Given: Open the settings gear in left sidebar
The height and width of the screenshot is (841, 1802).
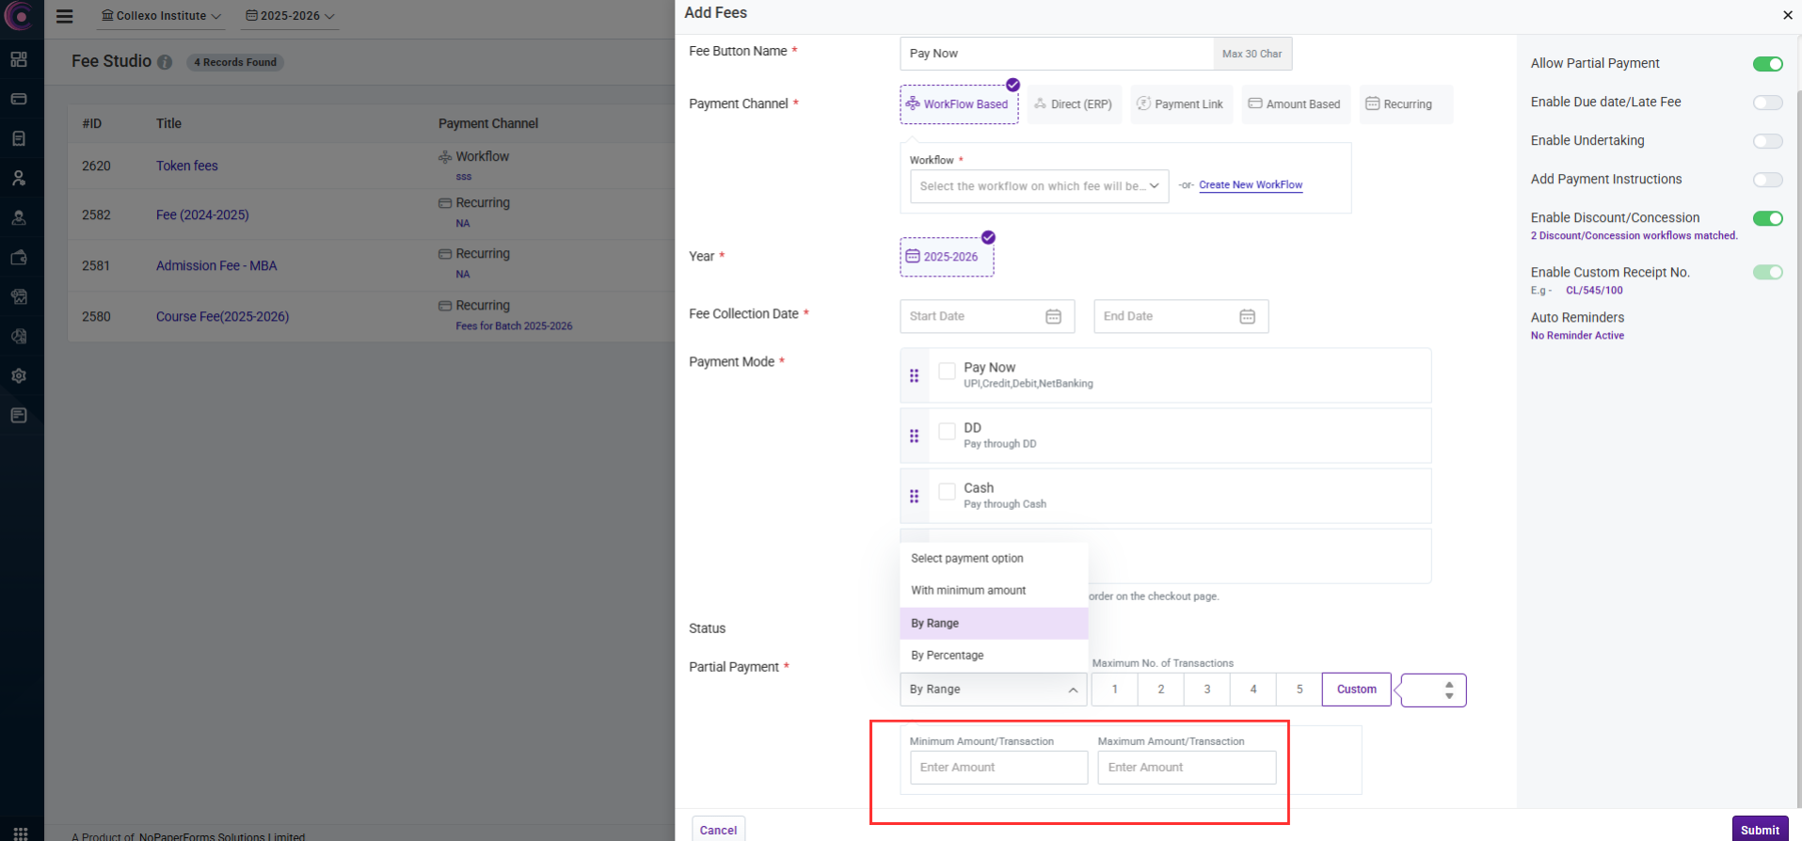Looking at the screenshot, I should pos(19,375).
